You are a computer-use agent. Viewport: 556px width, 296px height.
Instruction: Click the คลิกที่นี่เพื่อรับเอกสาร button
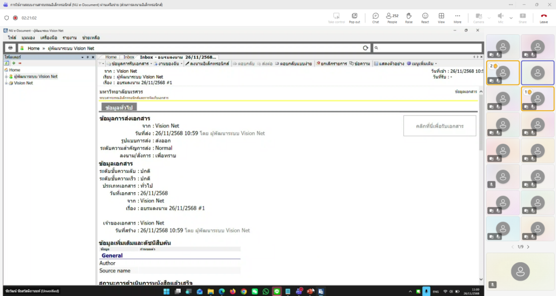[439, 126]
